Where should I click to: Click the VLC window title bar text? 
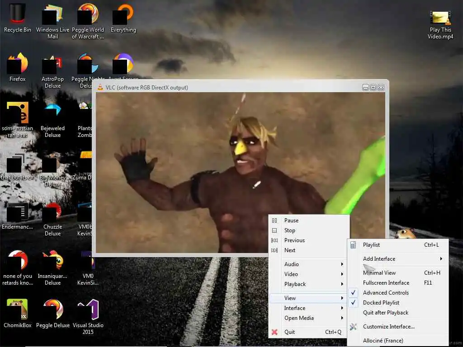pos(147,88)
